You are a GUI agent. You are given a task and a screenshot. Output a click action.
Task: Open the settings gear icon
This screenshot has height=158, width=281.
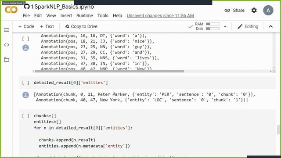[x=254, y=11]
